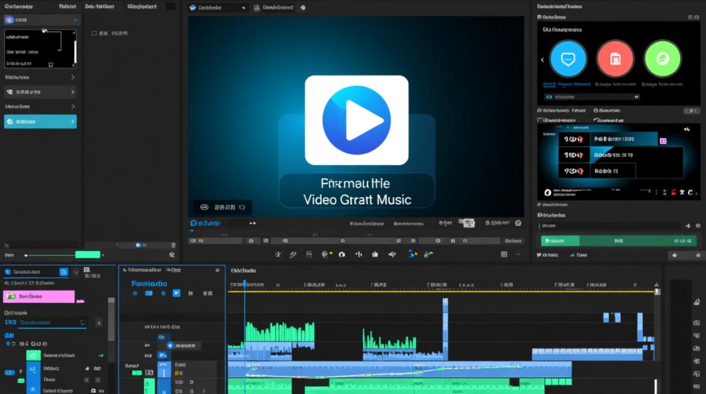Click the "Video Gratt Music" title in preview
The image size is (706, 394).
[x=357, y=200]
